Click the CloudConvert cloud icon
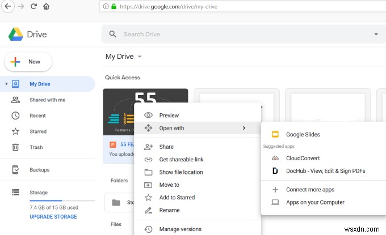This screenshot has width=386, height=235. pyautogui.click(x=275, y=158)
